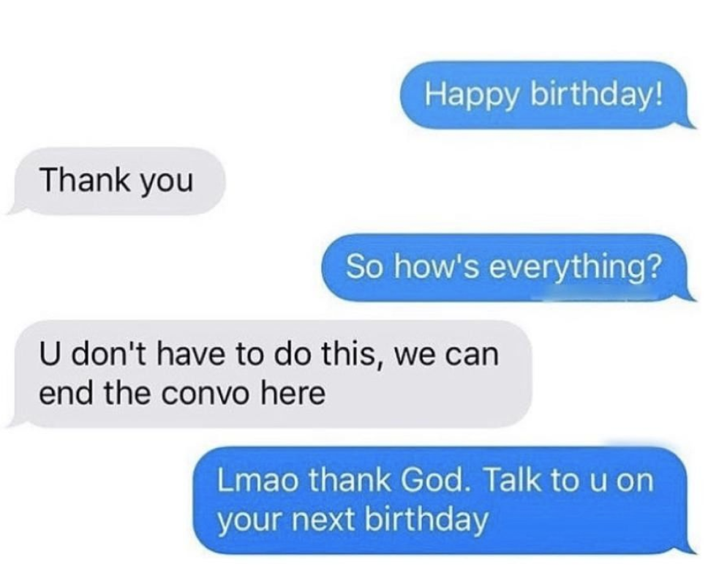Click the words 'Talk to u on'
The width and height of the screenshot is (708, 565).
568,480
